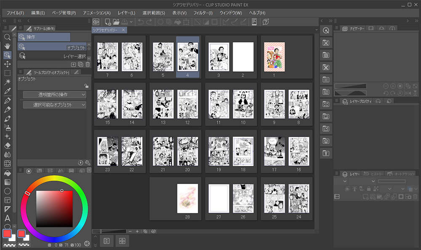Image resolution: width=421 pixels, height=250 pixels.
Task: Open the 透明箇所の操作 dropdown
Action: tap(54, 95)
